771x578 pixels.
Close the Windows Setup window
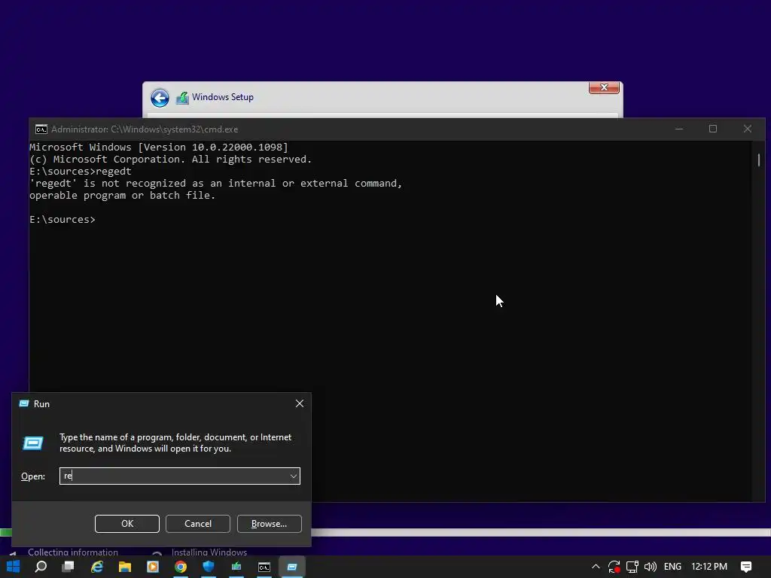[x=604, y=87]
